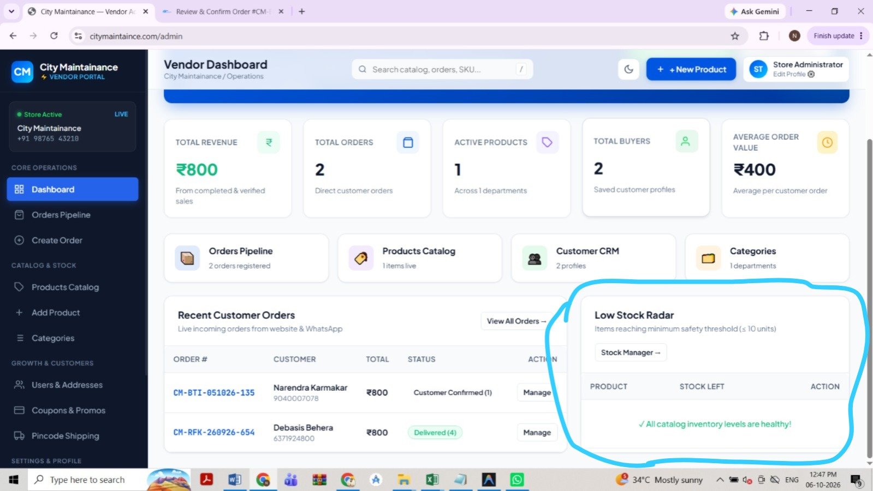Open the Store Administrator profile card

point(796,69)
